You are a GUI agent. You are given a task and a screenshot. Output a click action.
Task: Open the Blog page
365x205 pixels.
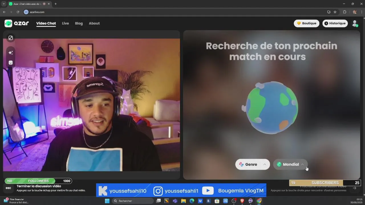[79, 23]
